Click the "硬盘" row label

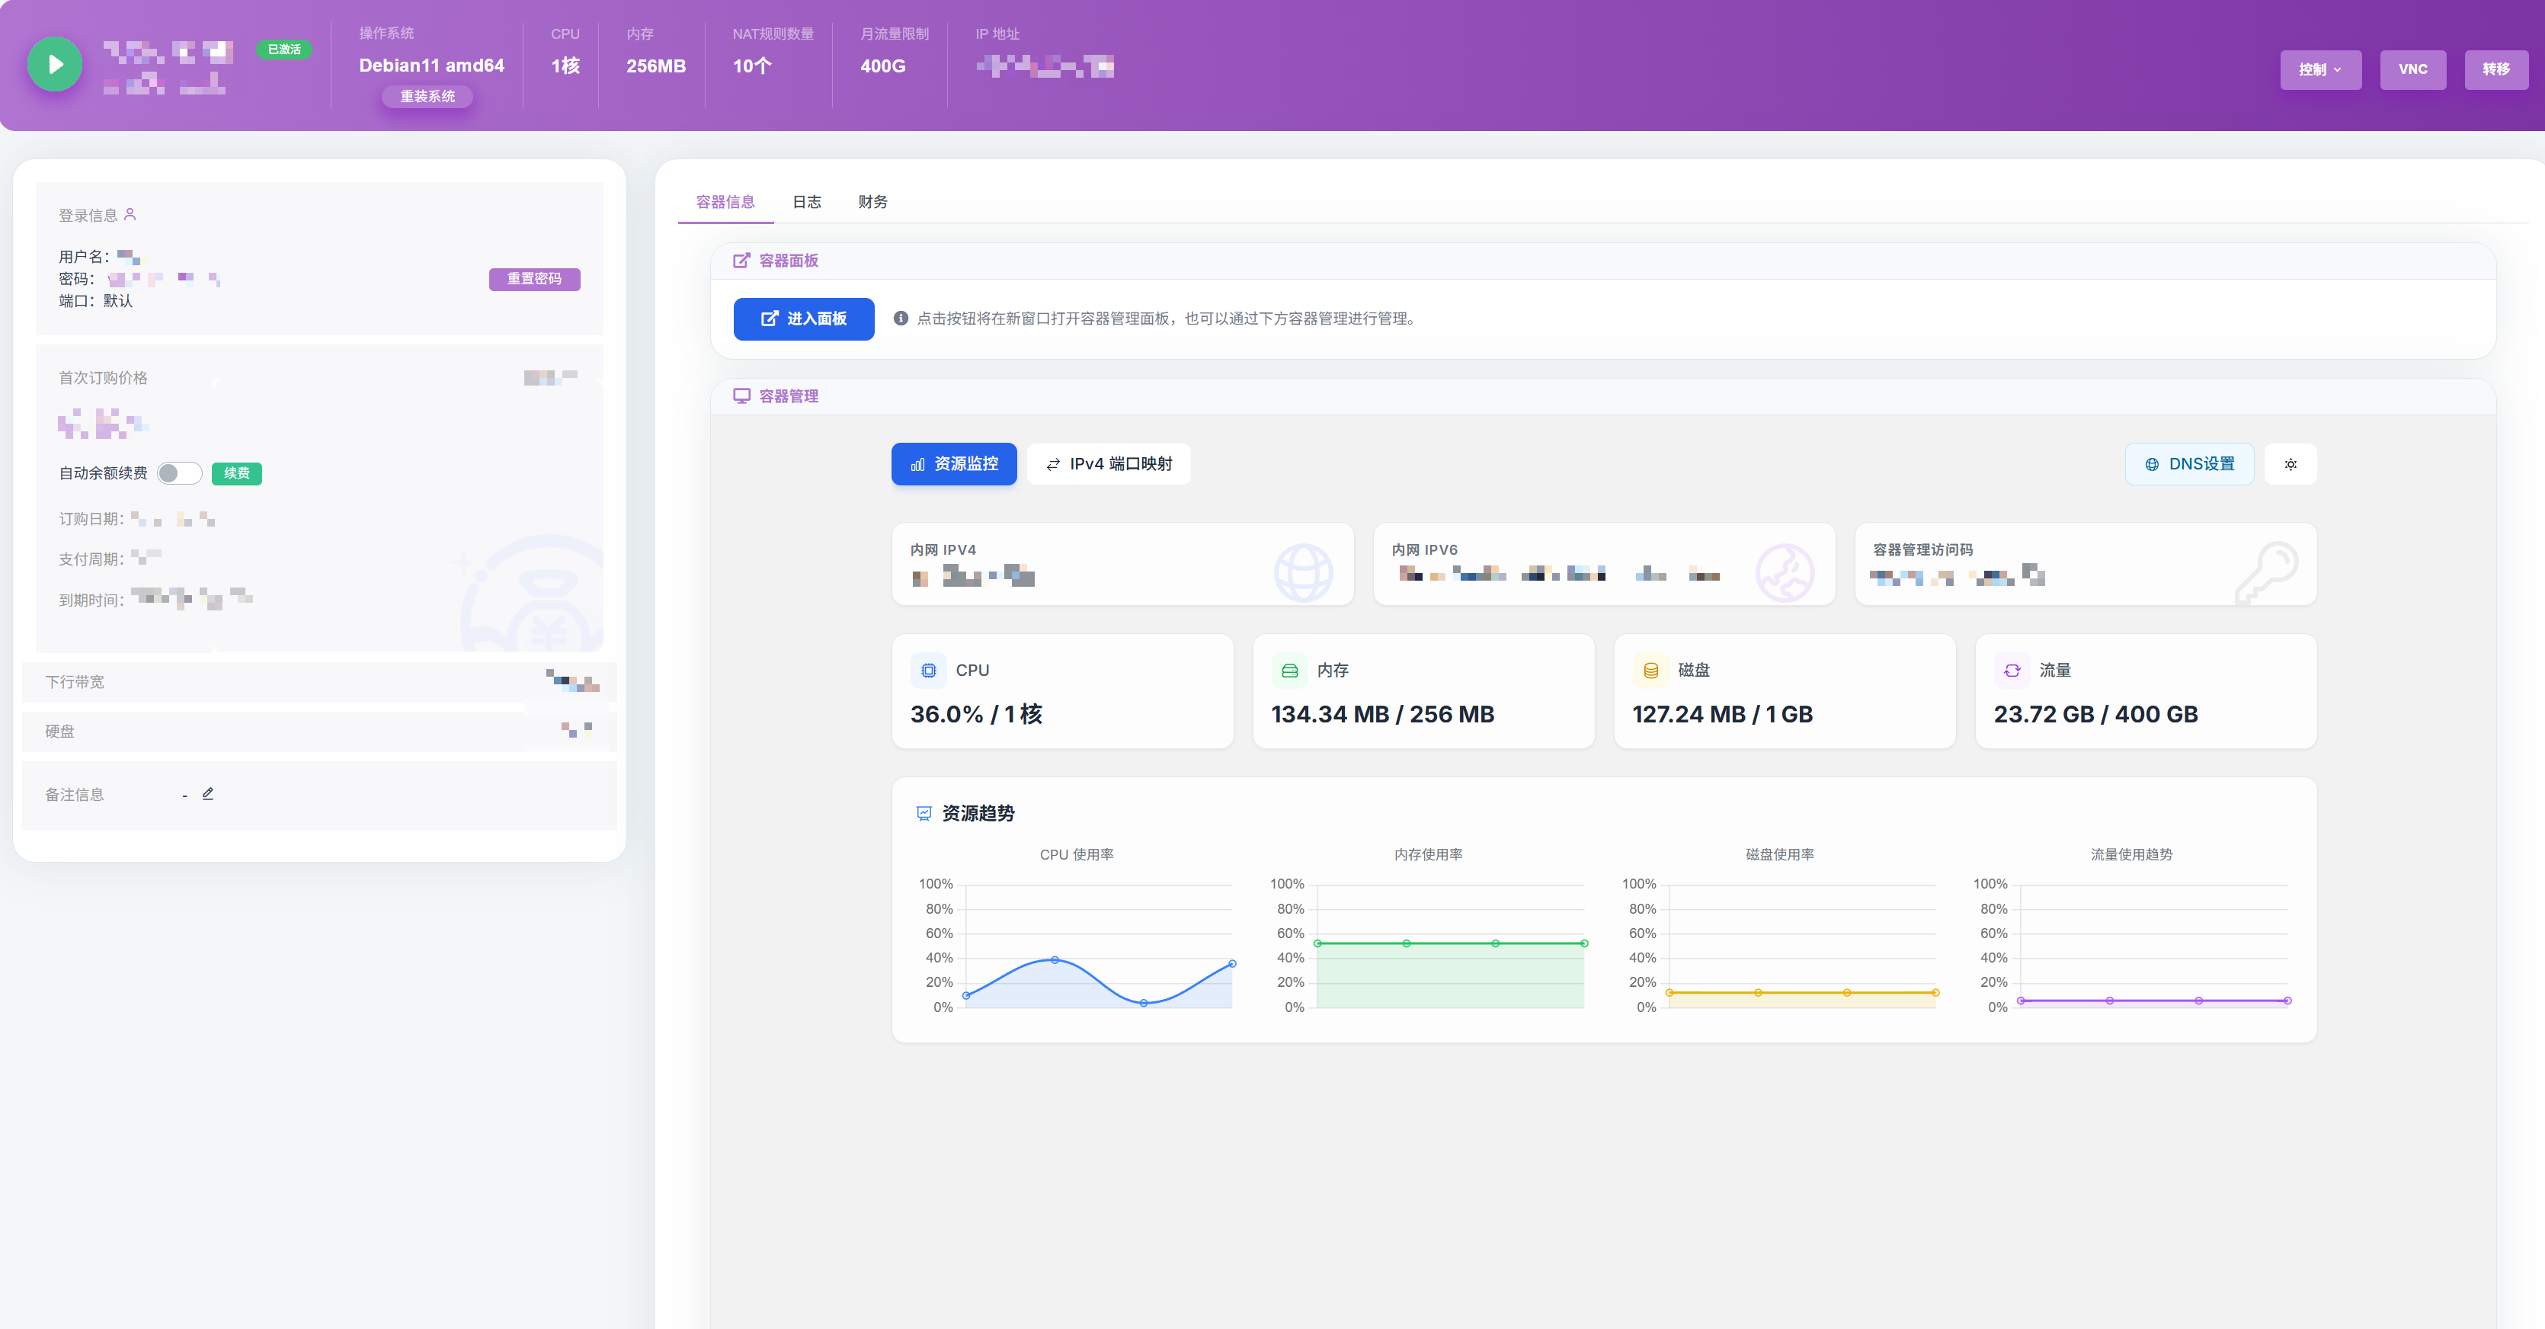coord(59,732)
